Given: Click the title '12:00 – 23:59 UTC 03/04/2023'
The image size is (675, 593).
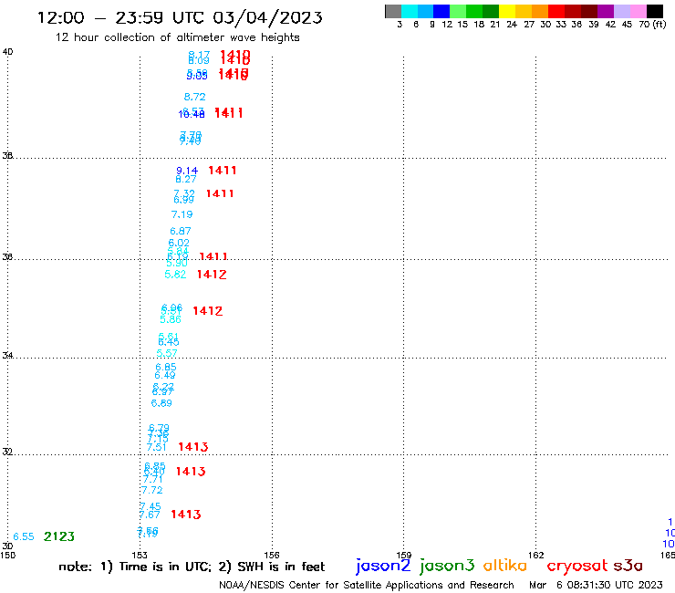Looking at the screenshot, I should tap(180, 17).
